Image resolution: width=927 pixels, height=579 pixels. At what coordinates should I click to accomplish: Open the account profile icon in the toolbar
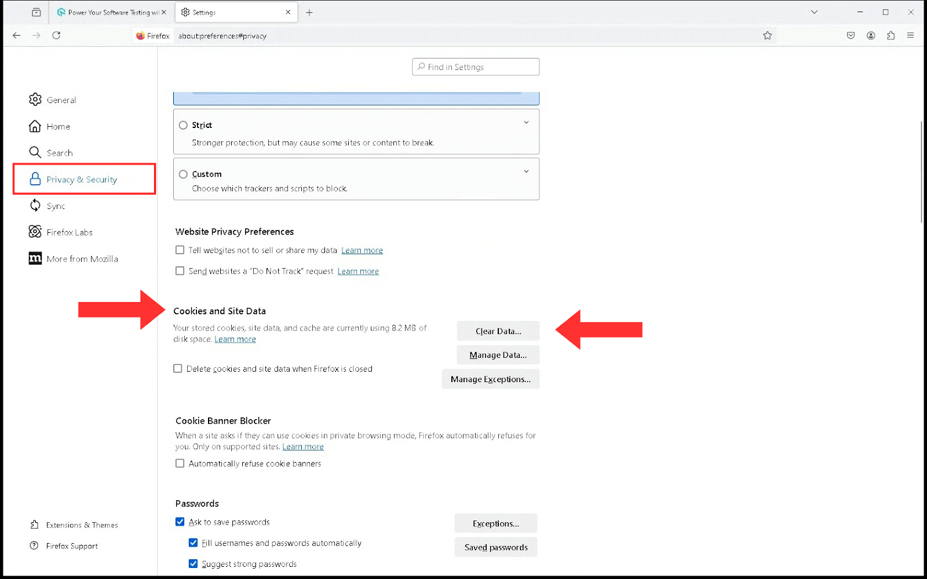871,35
